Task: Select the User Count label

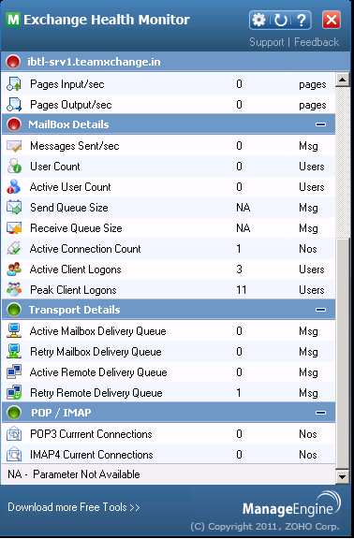Action: click(x=54, y=167)
